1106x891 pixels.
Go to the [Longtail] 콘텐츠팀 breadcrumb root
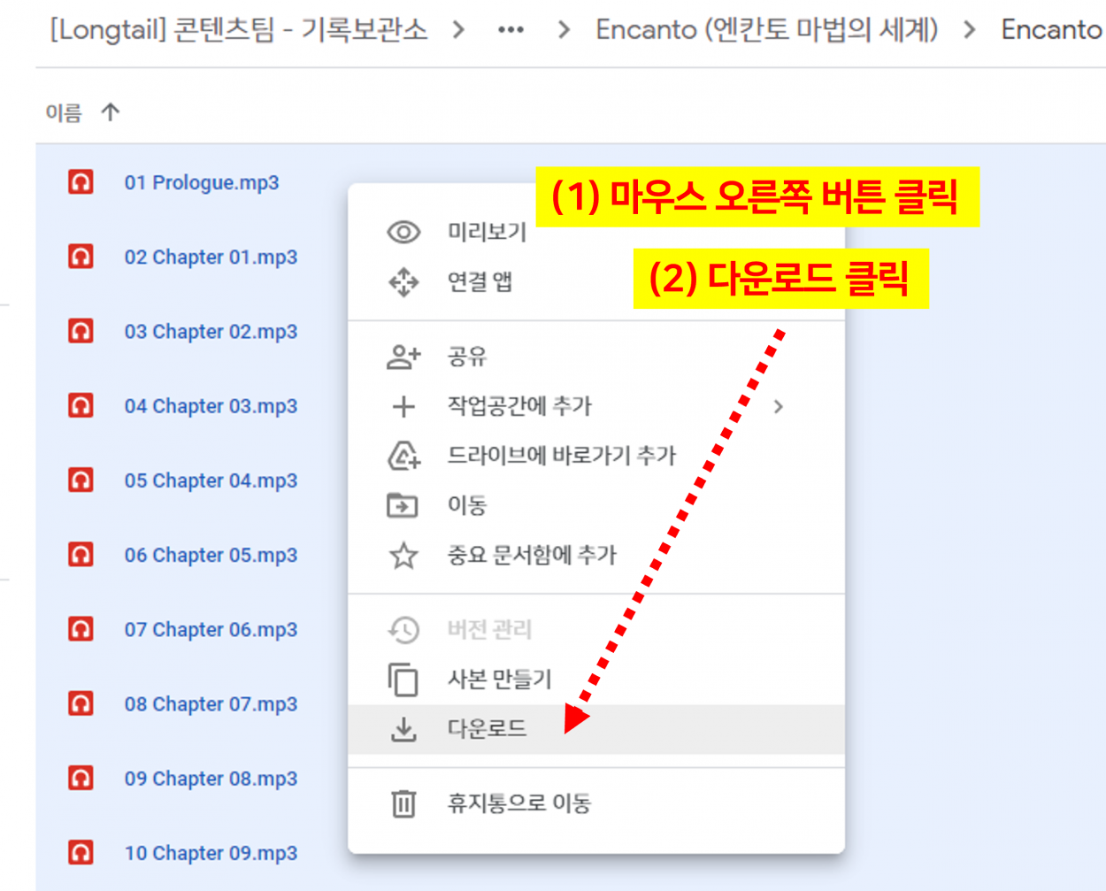point(239,30)
